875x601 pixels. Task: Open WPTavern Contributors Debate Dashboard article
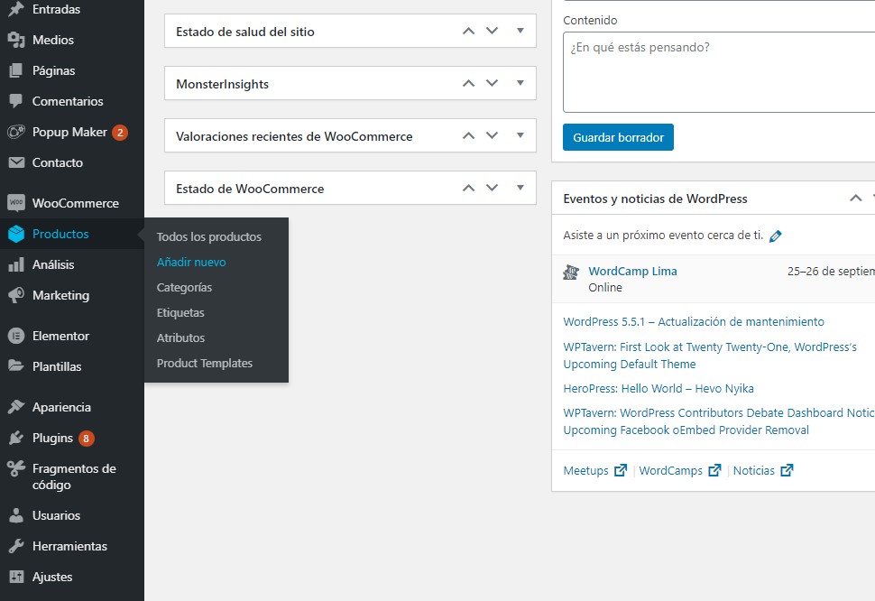click(718, 421)
